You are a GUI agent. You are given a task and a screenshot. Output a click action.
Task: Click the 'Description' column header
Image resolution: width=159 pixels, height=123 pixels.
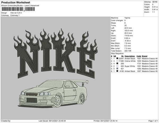coord(130,56)
